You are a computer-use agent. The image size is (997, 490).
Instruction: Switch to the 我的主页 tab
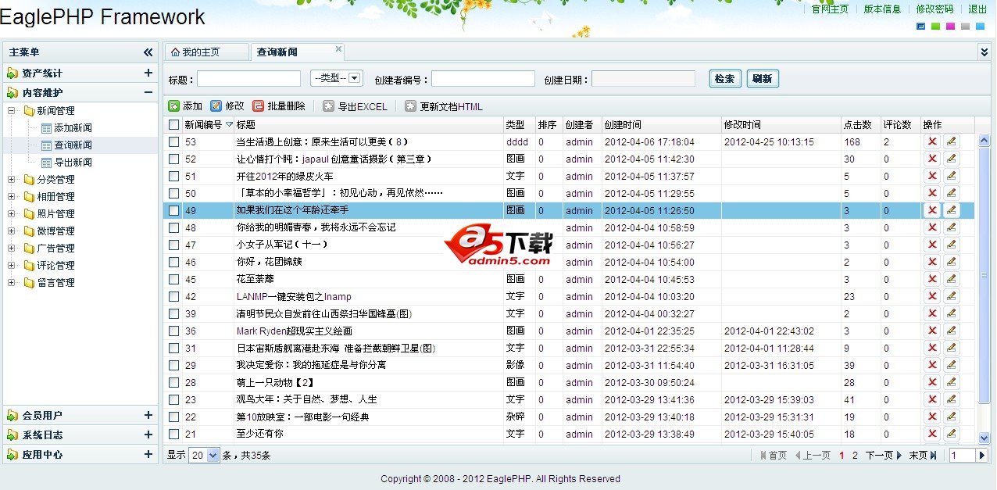point(206,52)
